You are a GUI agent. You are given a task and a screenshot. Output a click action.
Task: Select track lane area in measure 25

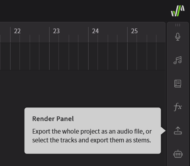146,57
